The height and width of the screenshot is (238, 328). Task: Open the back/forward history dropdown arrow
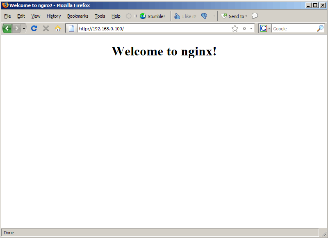[24, 28]
